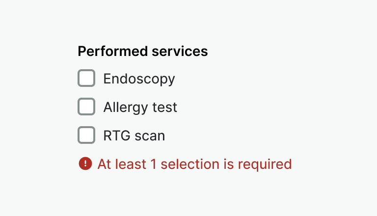
Task: Select the empty box beside Allergy test
Action: point(86,107)
